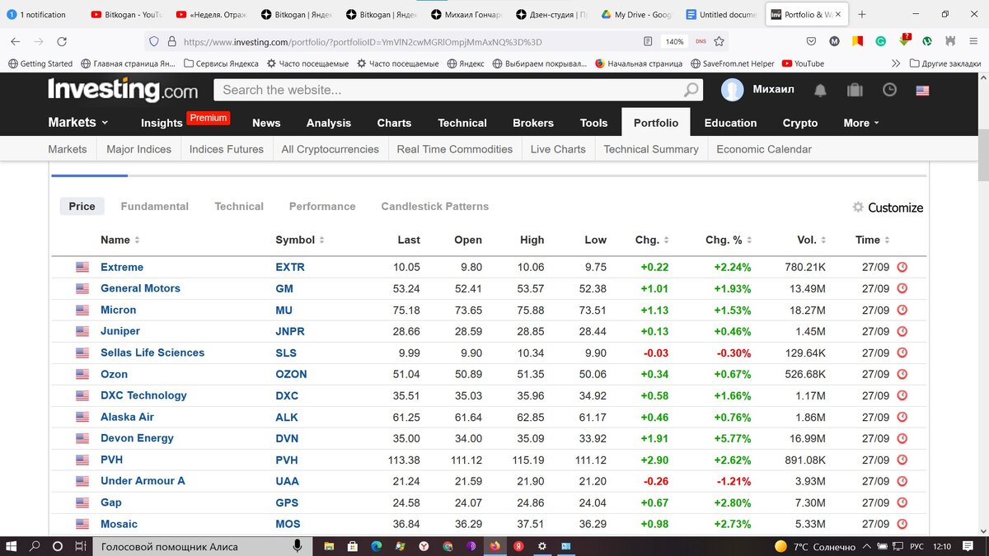Image resolution: width=989 pixels, height=556 pixels.
Task: Sort table by Time column
Action: 873,240
